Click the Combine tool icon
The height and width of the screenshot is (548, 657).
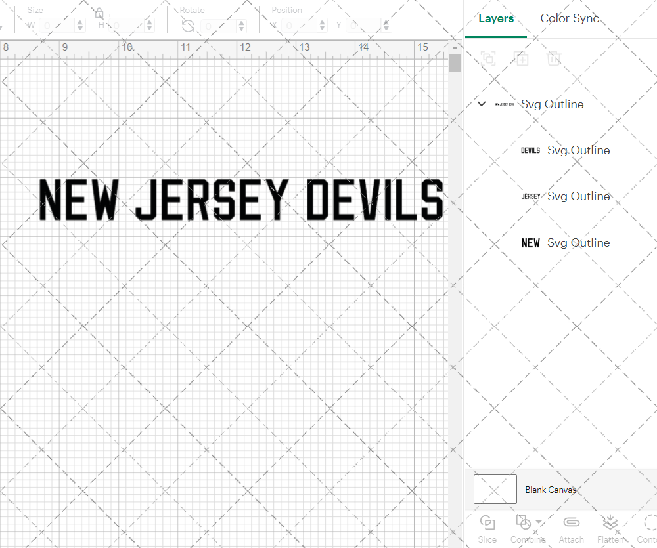[x=523, y=522]
